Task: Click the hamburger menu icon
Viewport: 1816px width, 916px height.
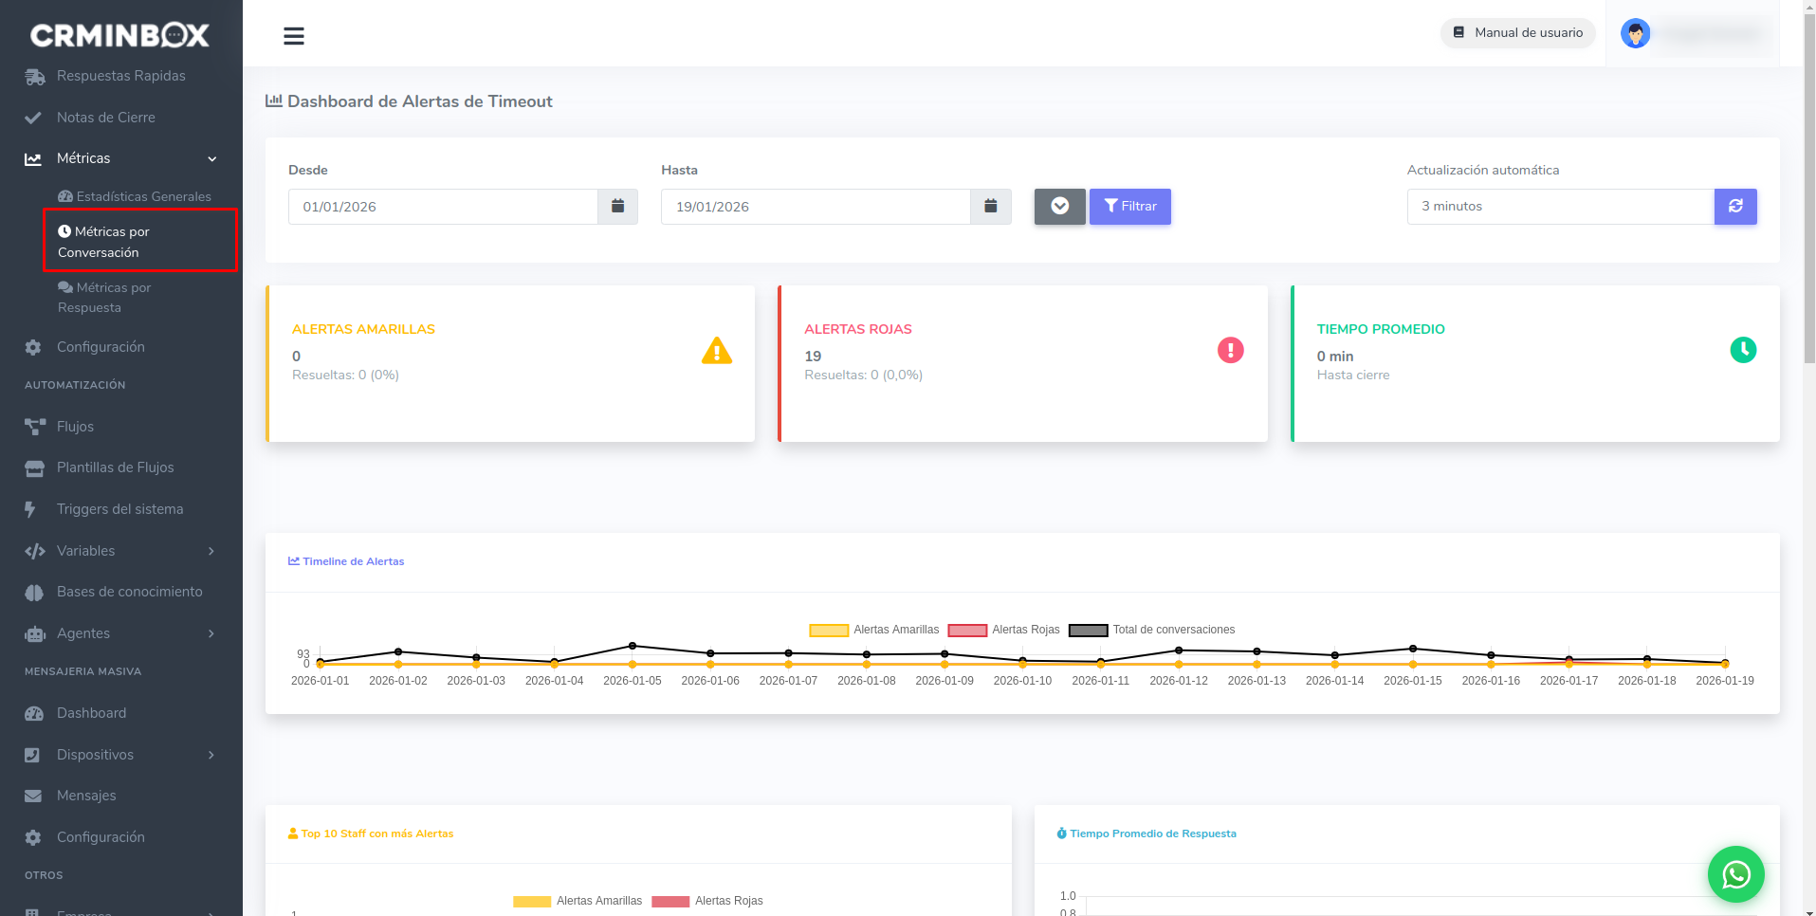Action: (294, 36)
